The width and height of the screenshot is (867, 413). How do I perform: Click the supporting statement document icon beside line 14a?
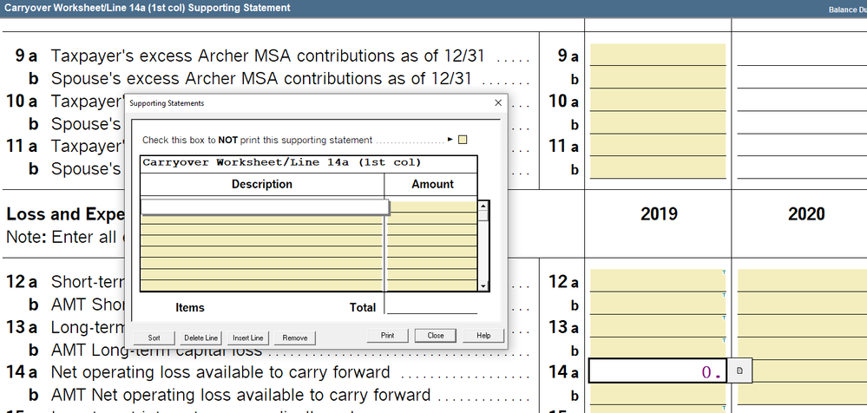coord(739,371)
